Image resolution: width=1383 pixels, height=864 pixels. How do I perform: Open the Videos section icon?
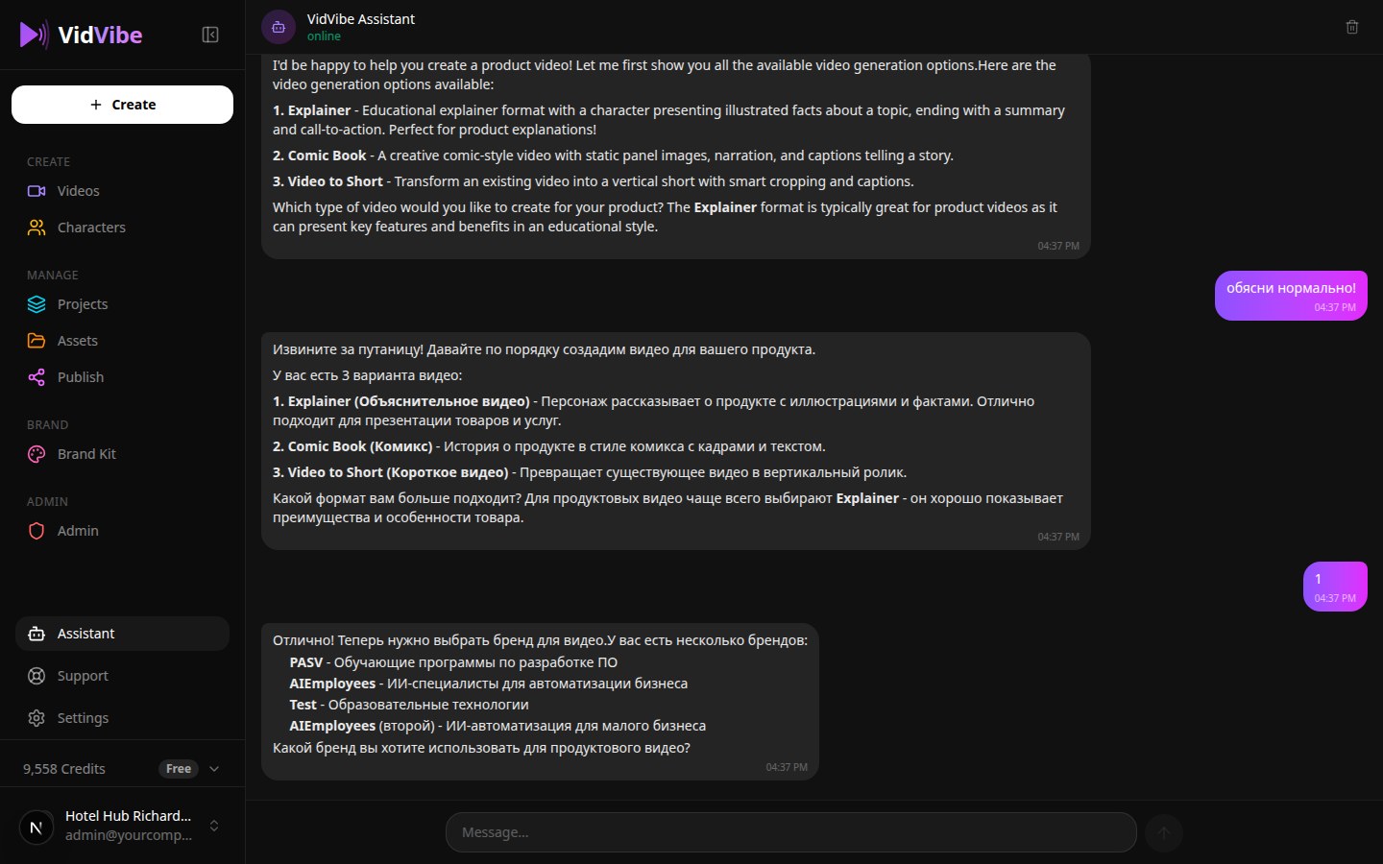click(36, 190)
